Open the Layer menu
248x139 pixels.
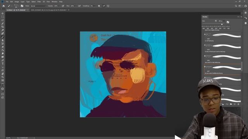(22, 2)
